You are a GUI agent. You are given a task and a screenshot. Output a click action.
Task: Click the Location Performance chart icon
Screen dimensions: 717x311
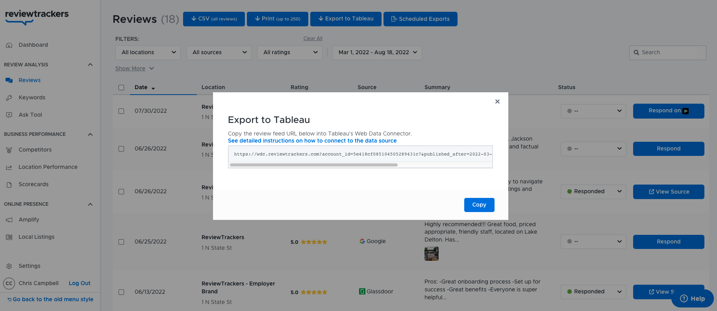point(9,167)
